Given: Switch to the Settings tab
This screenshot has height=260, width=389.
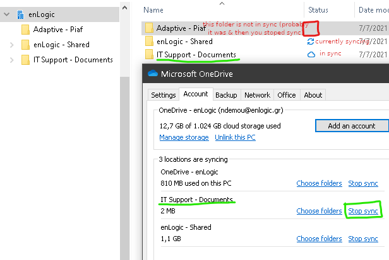Looking at the screenshot, I should click(x=163, y=95).
